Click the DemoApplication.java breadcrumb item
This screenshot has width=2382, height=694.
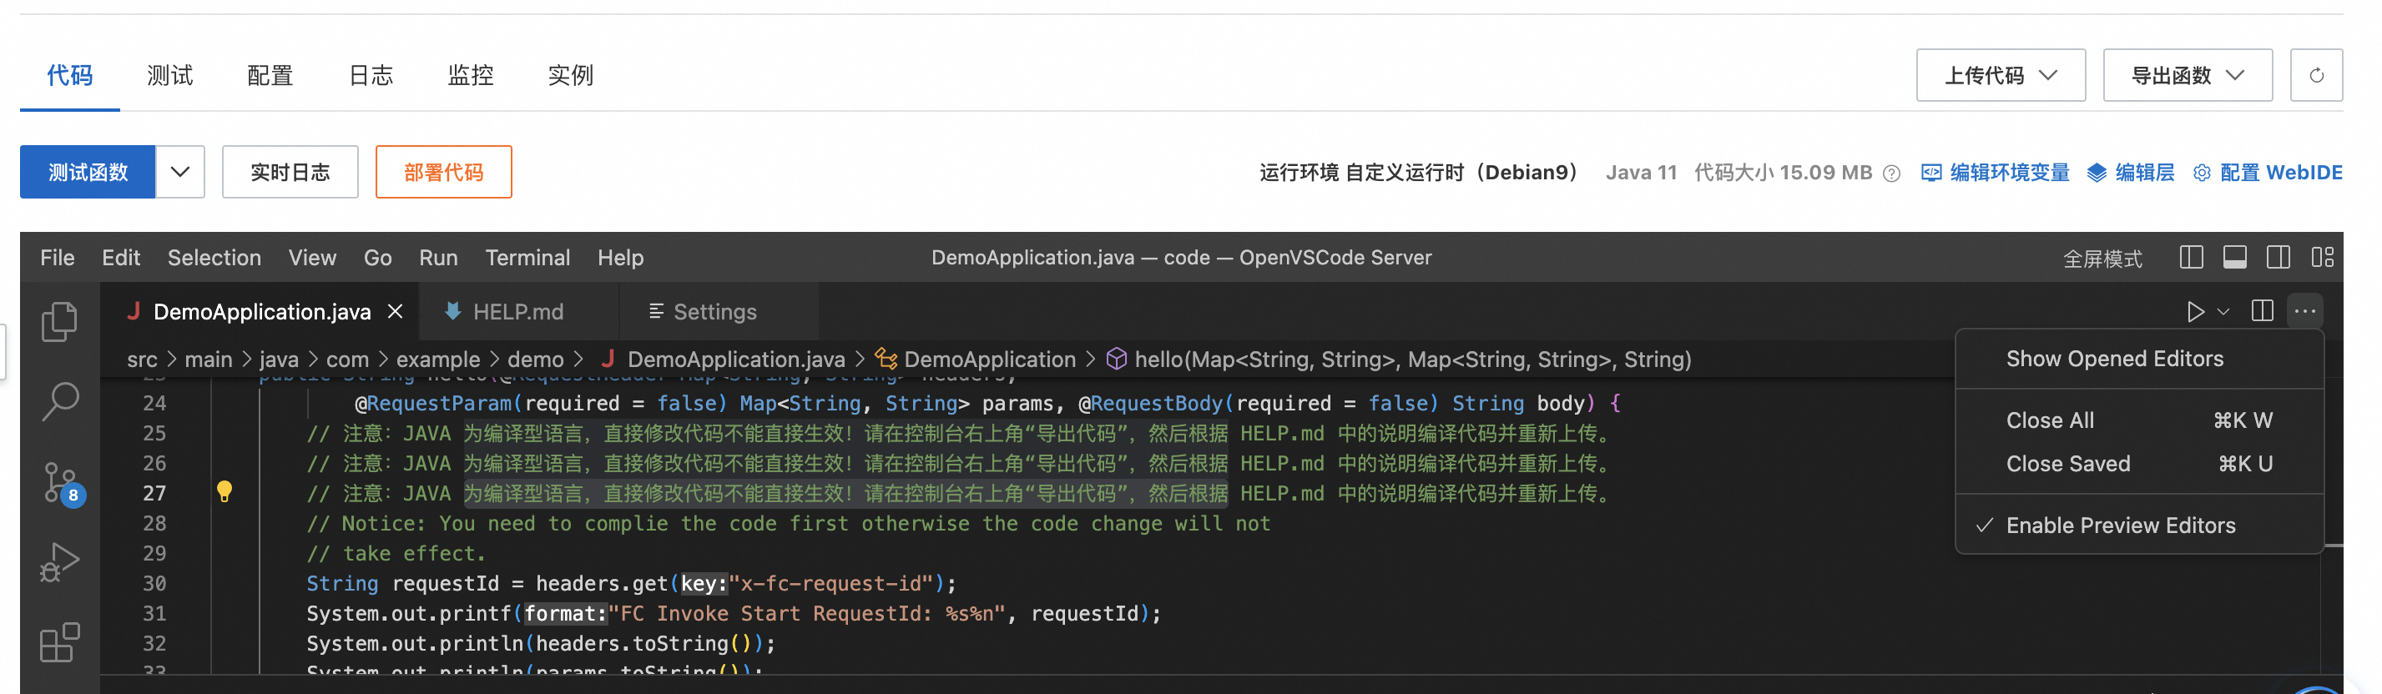[x=736, y=359]
